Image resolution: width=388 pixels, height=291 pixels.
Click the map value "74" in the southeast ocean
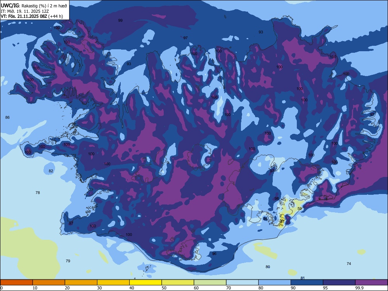(349, 264)
